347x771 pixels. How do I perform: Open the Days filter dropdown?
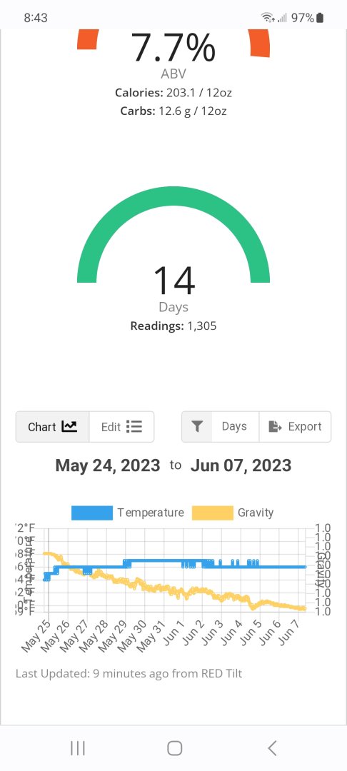pos(234,427)
